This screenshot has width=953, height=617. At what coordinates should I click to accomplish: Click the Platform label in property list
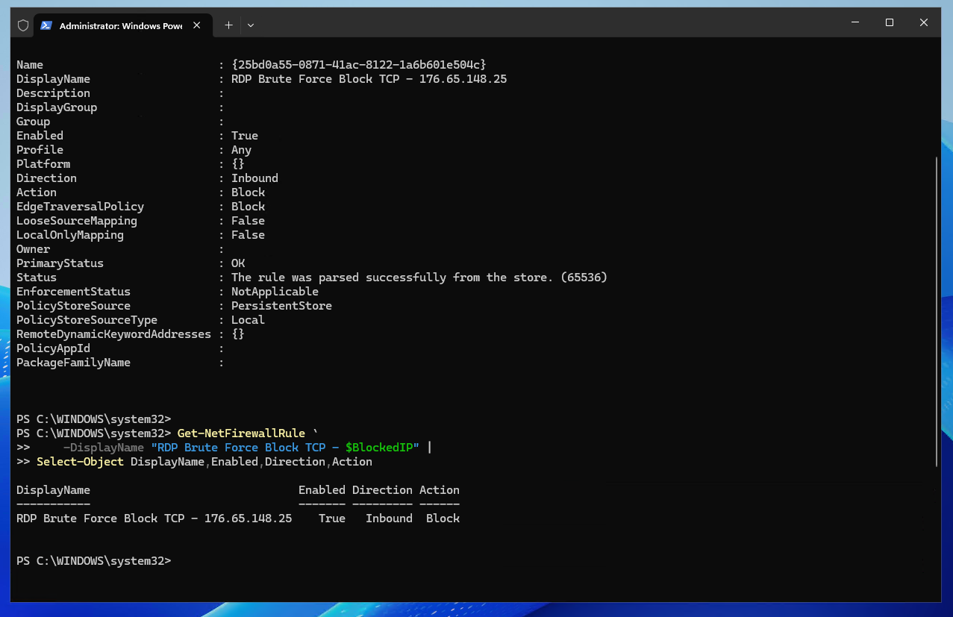pyautogui.click(x=43, y=164)
